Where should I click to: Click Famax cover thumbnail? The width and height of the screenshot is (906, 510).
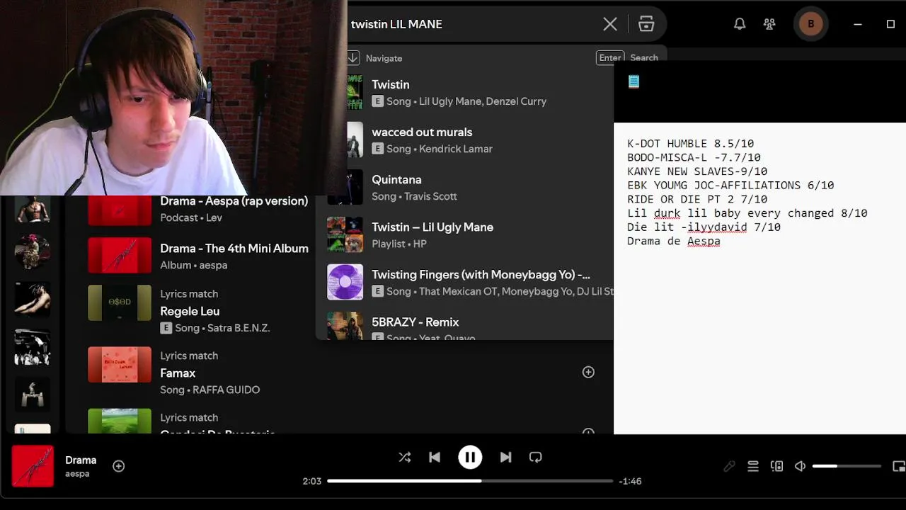120,365
